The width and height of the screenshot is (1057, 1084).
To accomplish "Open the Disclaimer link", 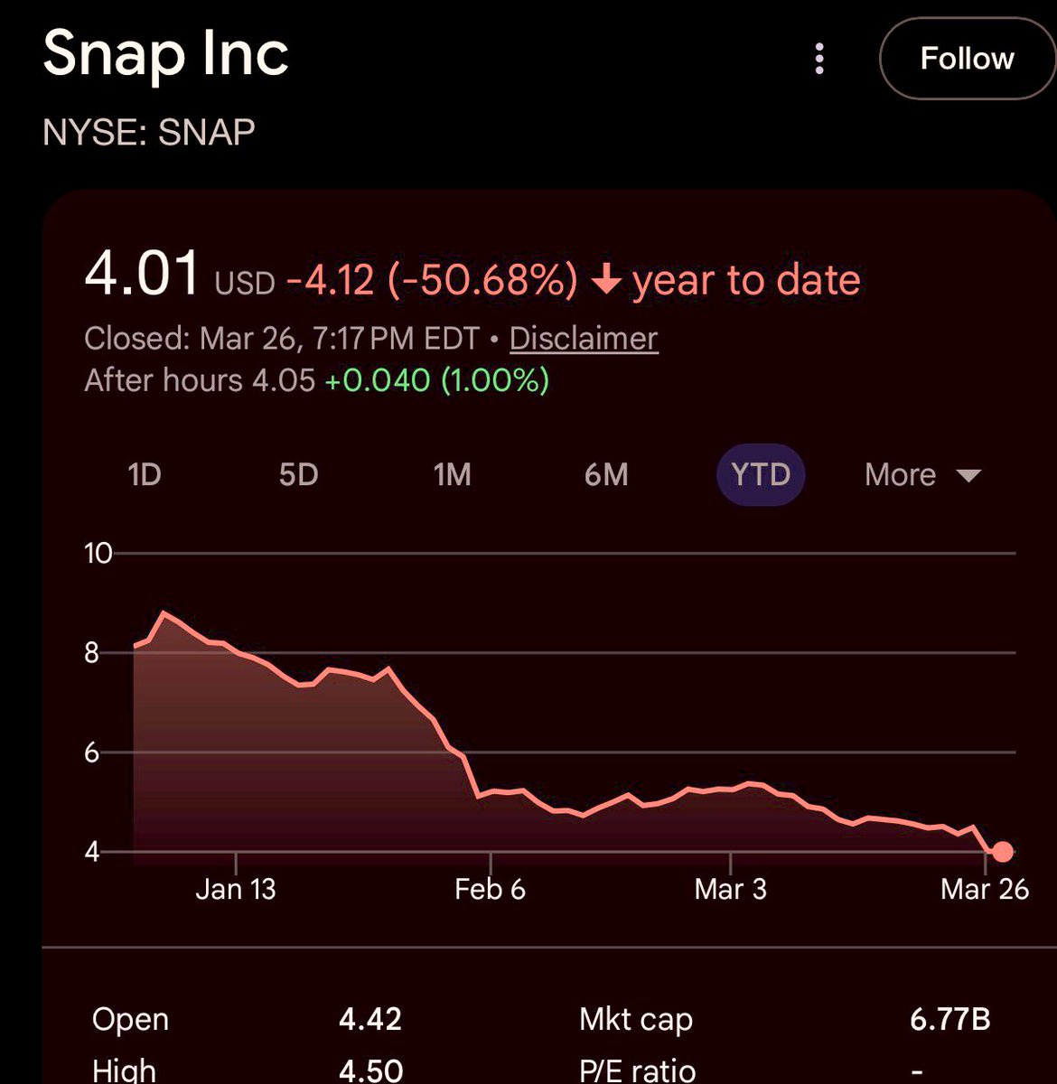I will (x=584, y=339).
